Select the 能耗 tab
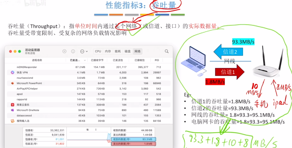 click(118, 51)
